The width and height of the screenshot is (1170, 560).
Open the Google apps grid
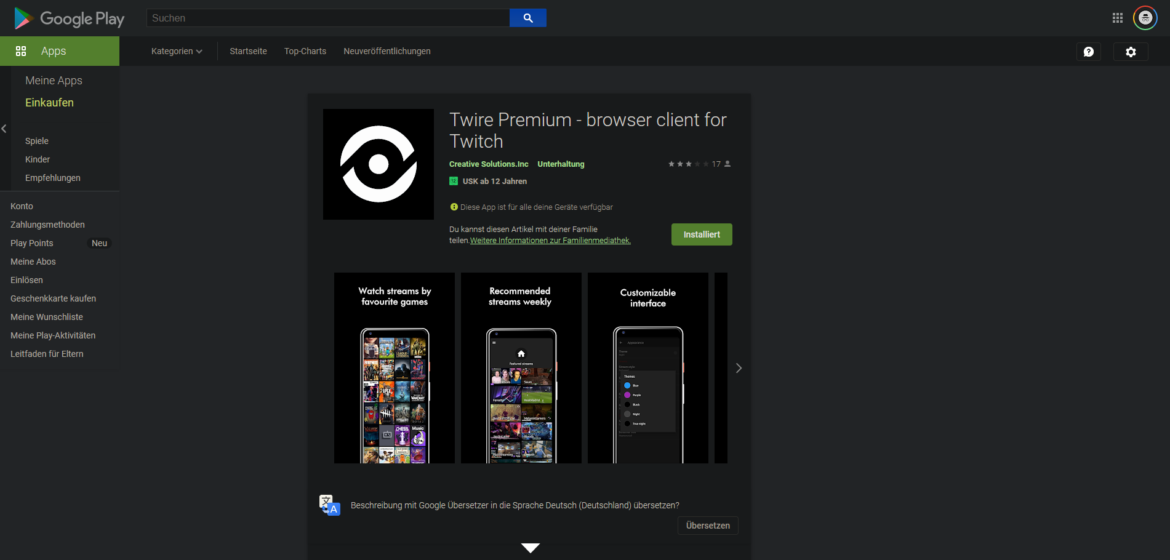pos(1117,17)
